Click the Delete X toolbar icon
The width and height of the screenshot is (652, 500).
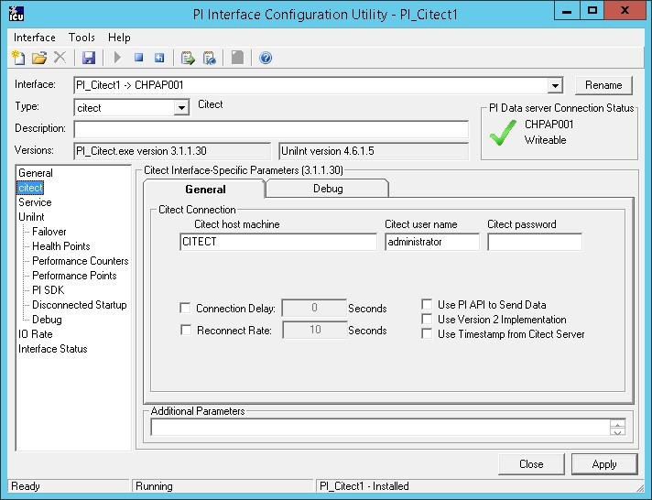pyautogui.click(x=60, y=58)
